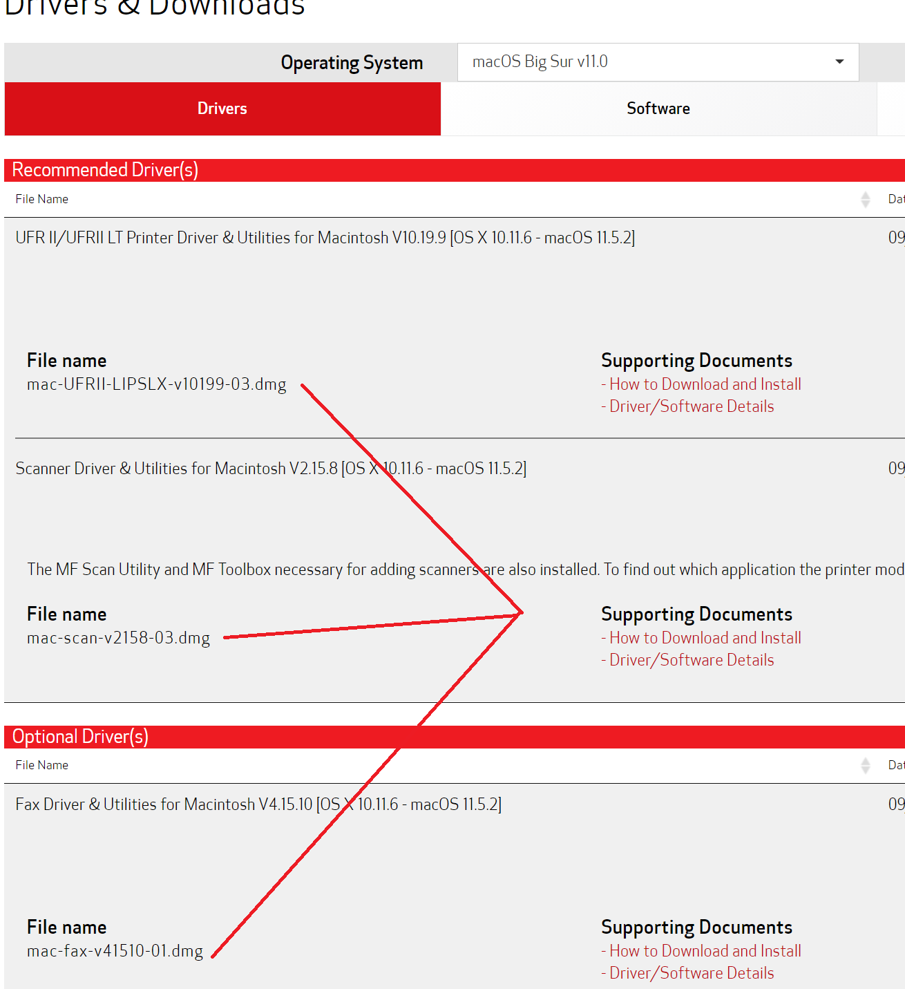Click sort arrows in Optional Driver(s) table header
This screenshot has height=989, width=905.
(865, 765)
